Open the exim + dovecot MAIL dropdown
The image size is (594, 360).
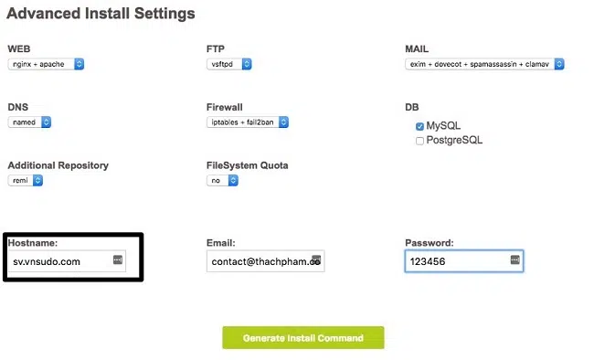pyautogui.click(x=484, y=64)
